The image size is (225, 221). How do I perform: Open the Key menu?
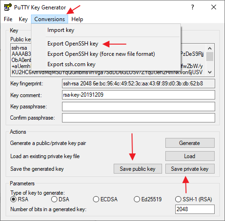pyautogui.click(x=23, y=19)
